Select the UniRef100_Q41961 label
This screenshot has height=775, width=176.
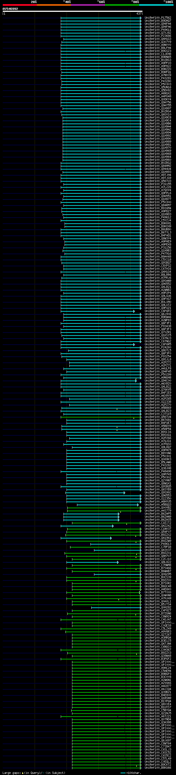click(158, 538)
